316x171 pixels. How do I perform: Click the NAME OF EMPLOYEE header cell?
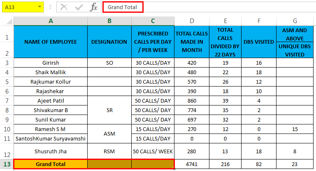point(51,42)
